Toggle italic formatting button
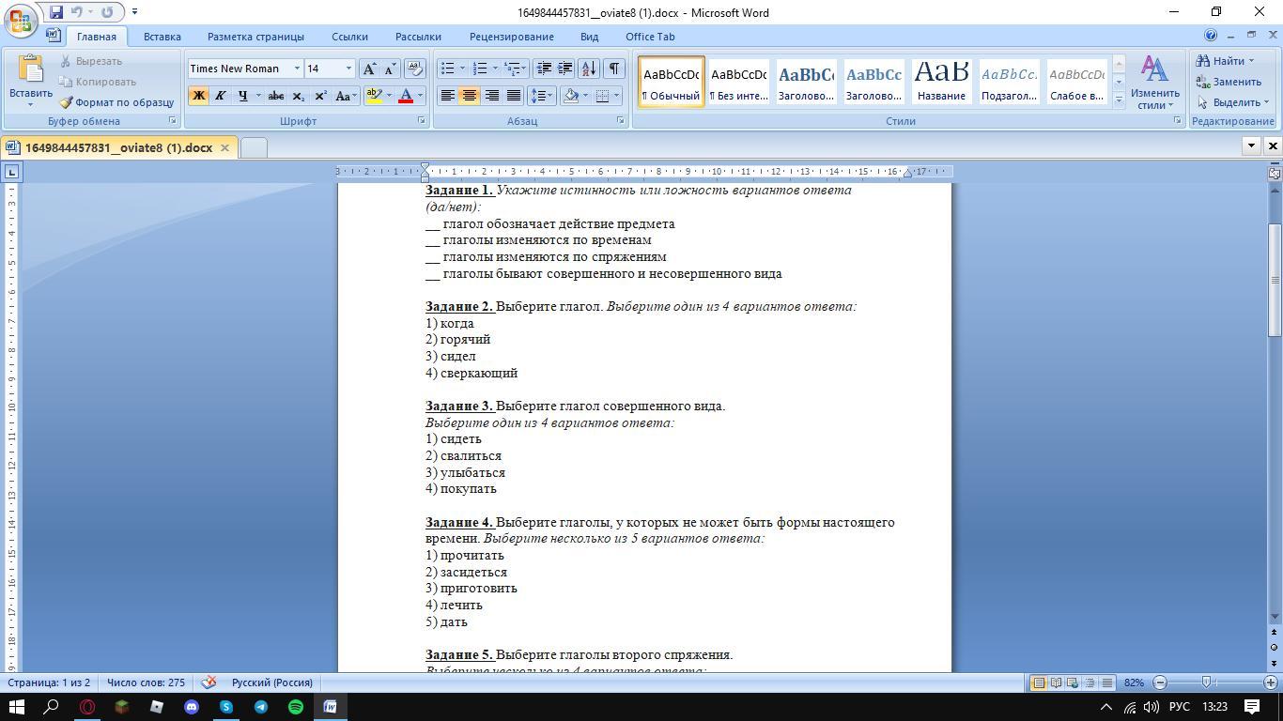 coord(220,96)
